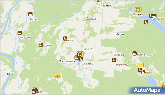Click the lone church icon south of Lubiatów
The height and width of the screenshot is (95, 165).
[x=146, y=22]
